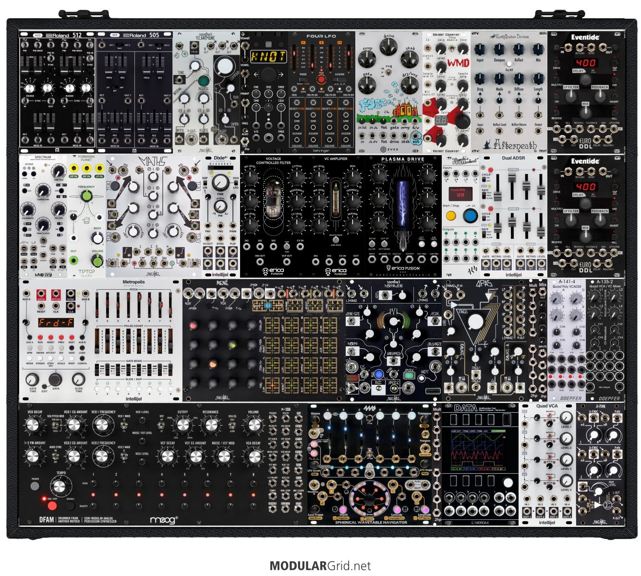Click the VOLUME knob on the Moog DFAM

[x=253, y=425]
